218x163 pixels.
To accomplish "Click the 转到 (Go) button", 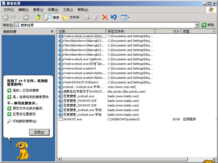I will [208, 25].
